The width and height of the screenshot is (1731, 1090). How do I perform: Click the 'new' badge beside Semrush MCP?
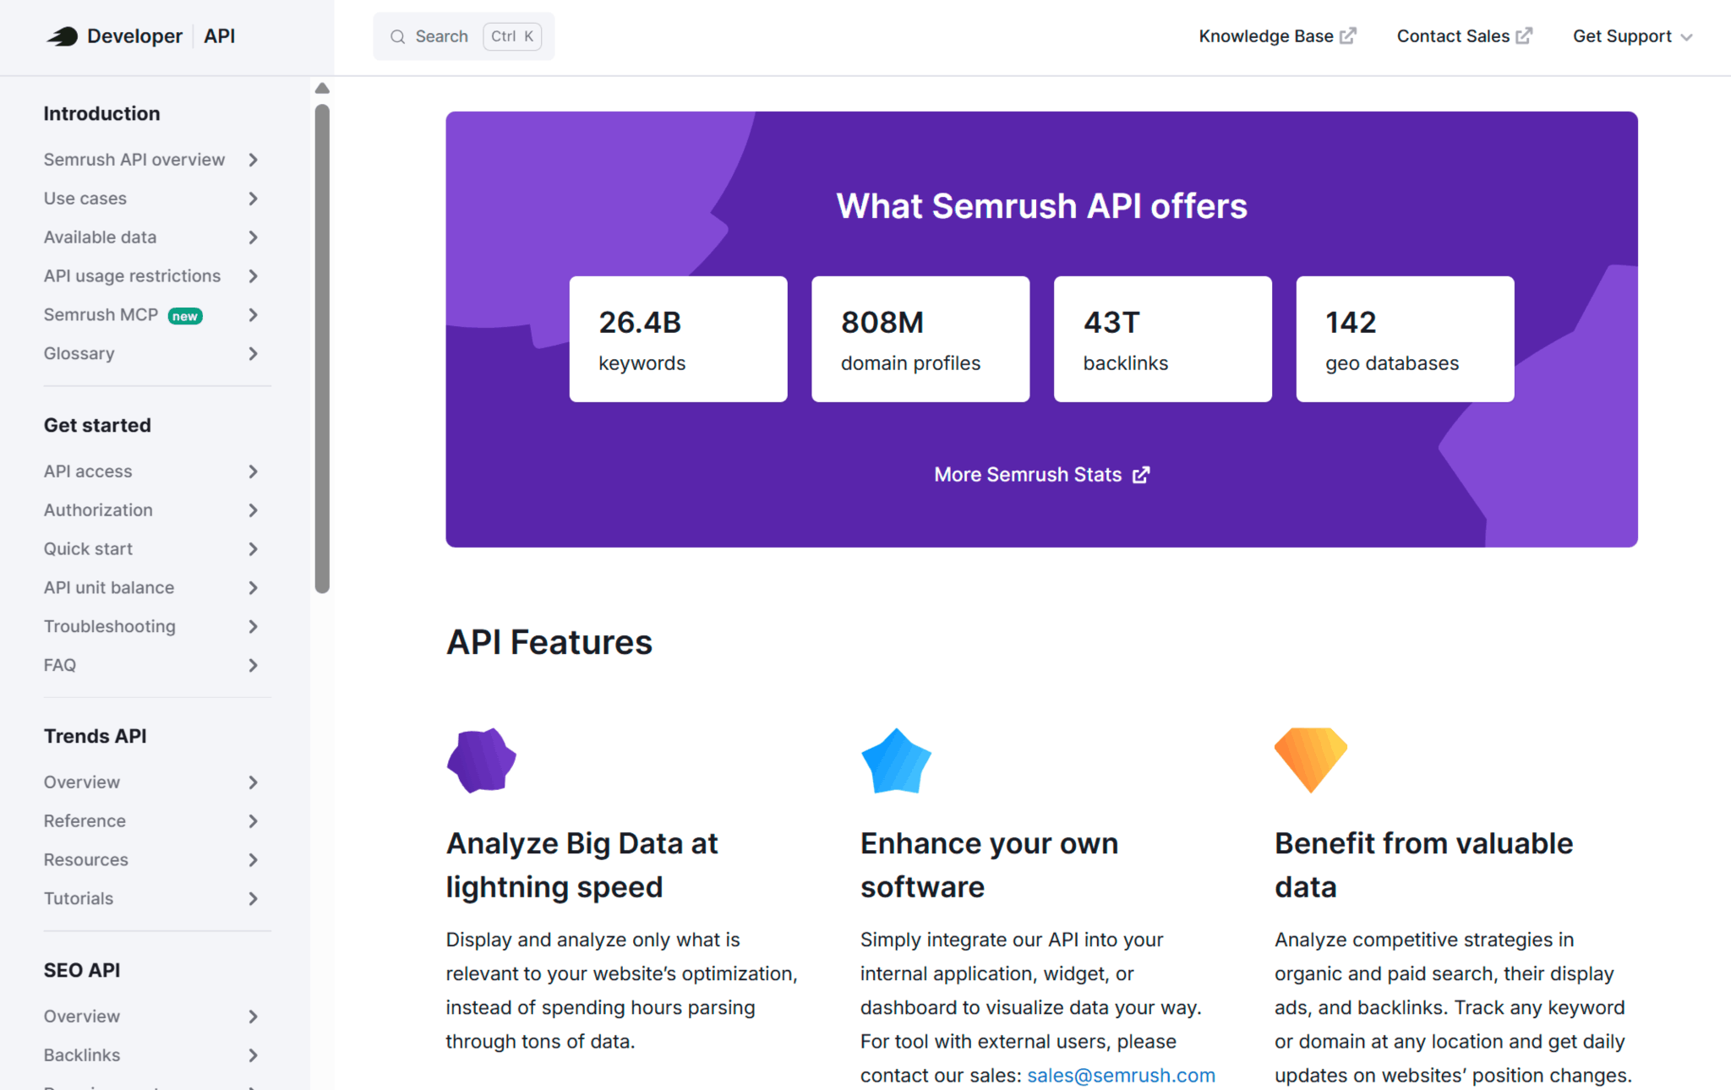[185, 316]
